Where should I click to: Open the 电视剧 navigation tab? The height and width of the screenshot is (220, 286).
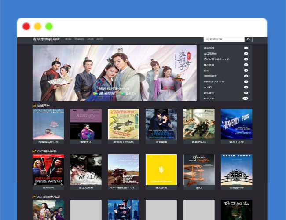79,40
